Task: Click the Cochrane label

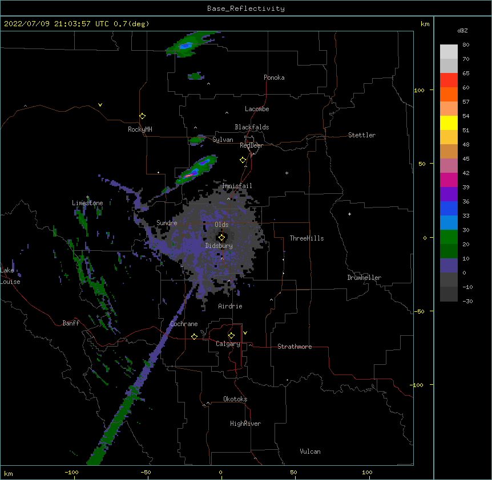Action: [x=184, y=324]
